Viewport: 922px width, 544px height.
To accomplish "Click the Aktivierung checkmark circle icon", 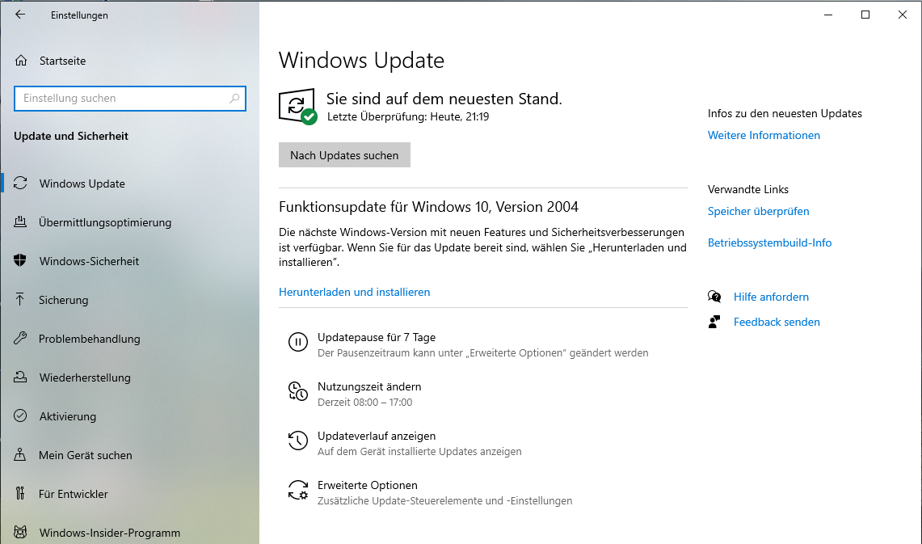I will [20, 415].
